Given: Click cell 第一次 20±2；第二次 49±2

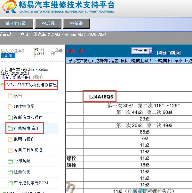Looking at the screenshot, I should (x=144, y=125).
